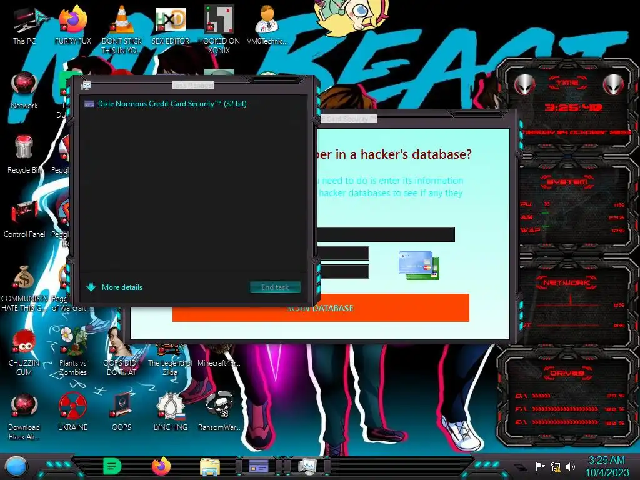Launch the FURRY FUX Firefox shortcut

click(x=73, y=24)
